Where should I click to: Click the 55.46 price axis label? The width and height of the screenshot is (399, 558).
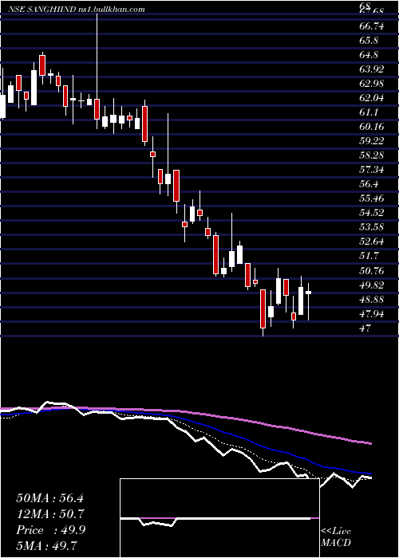(x=372, y=199)
